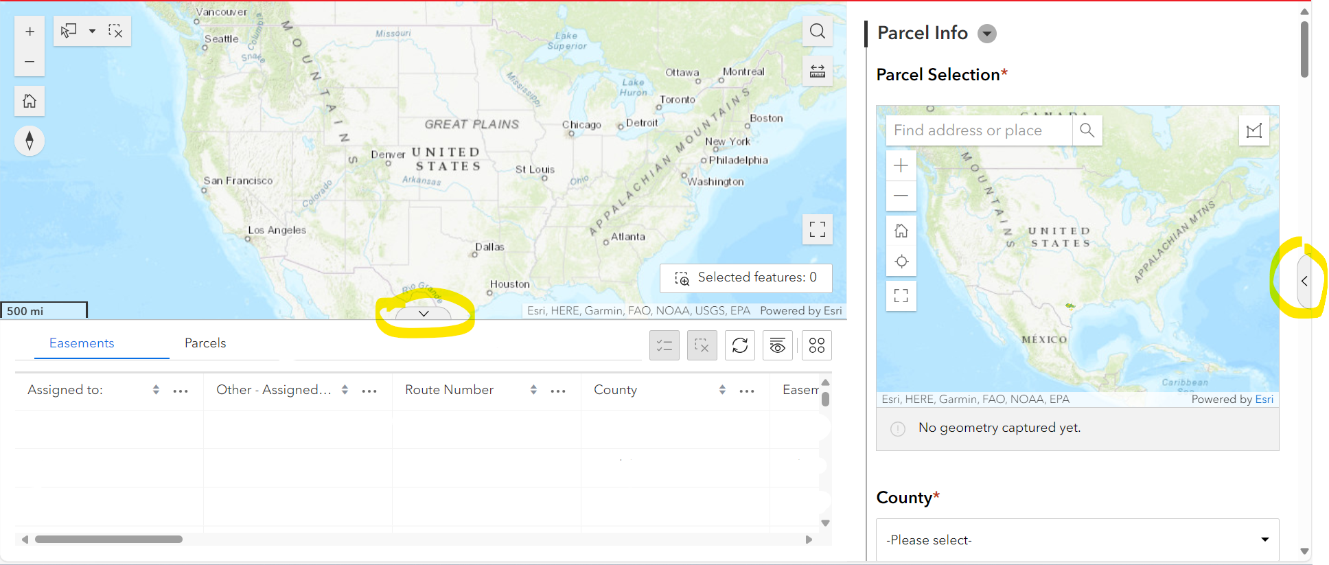The height and width of the screenshot is (565, 1329).
Task: Follow the Esri attribution link
Action: (1264, 399)
